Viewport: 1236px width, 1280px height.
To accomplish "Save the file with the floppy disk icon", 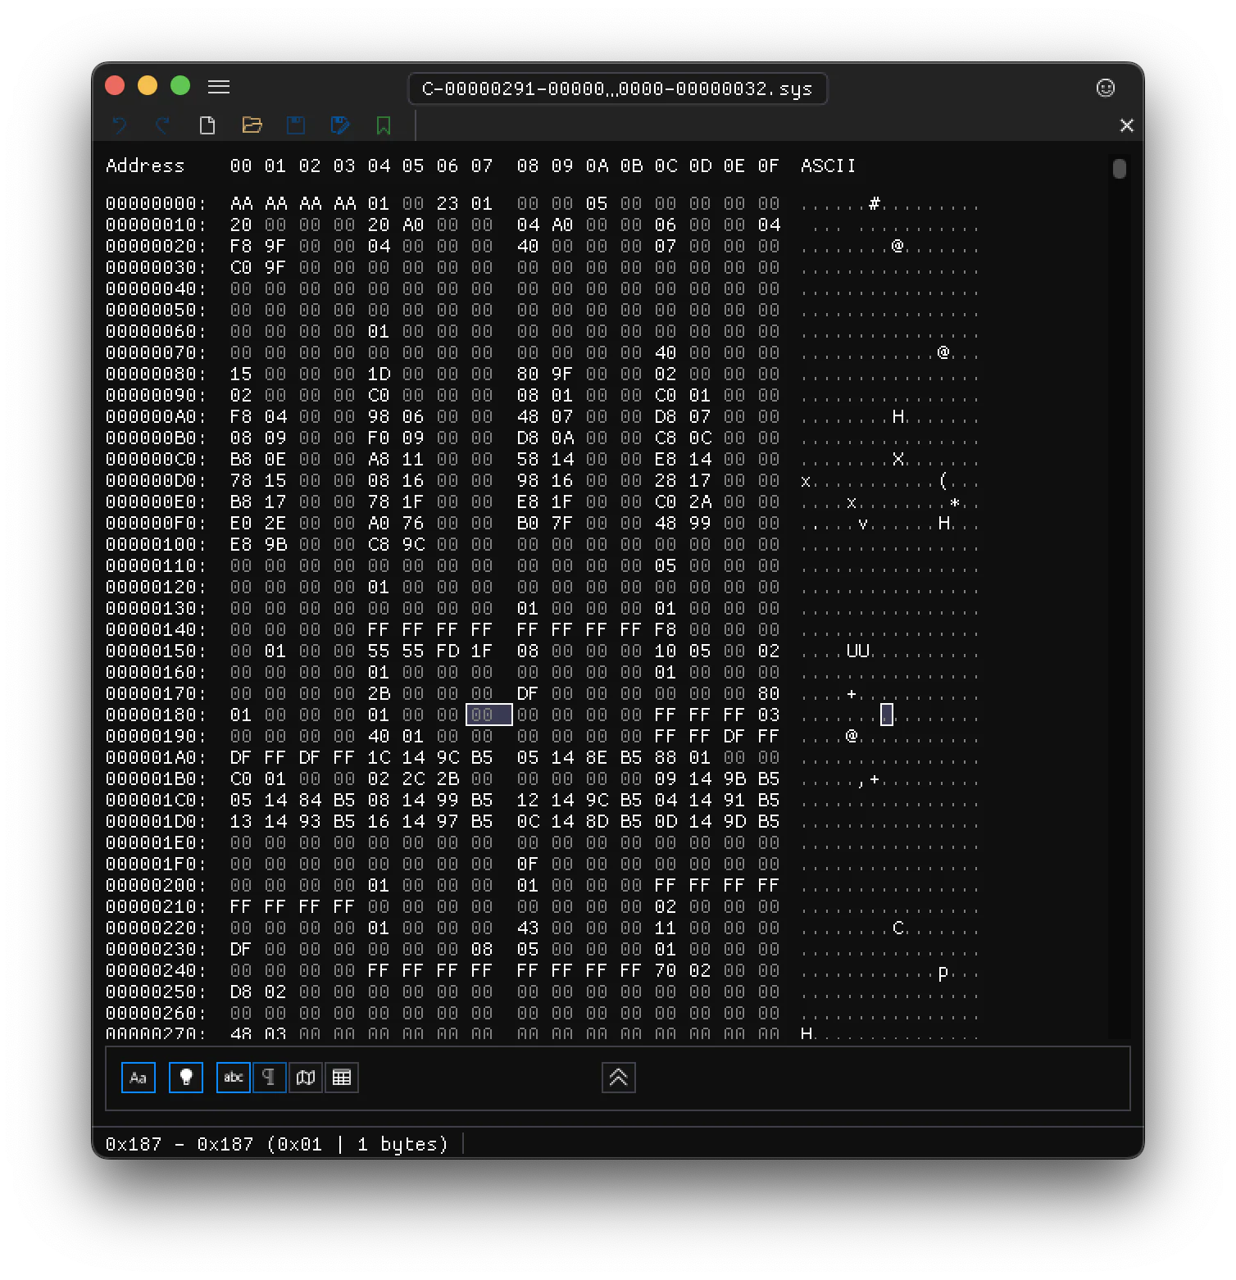I will (296, 125).
